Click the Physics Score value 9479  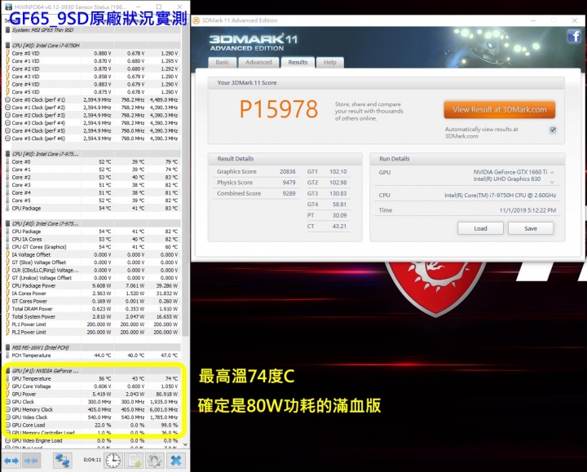click(x=289, y=183)
